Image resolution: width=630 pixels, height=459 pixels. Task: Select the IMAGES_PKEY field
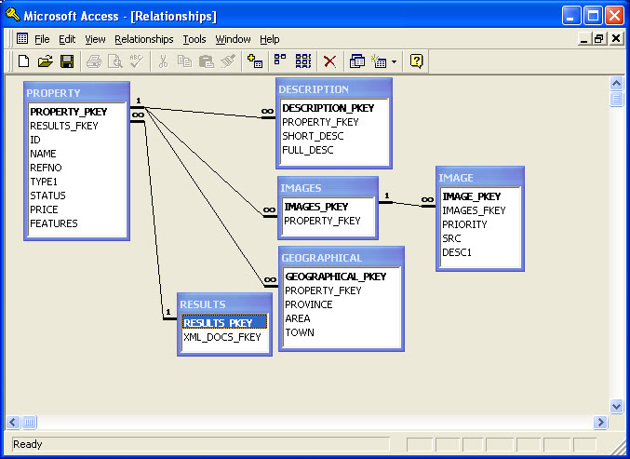[316, 207]
